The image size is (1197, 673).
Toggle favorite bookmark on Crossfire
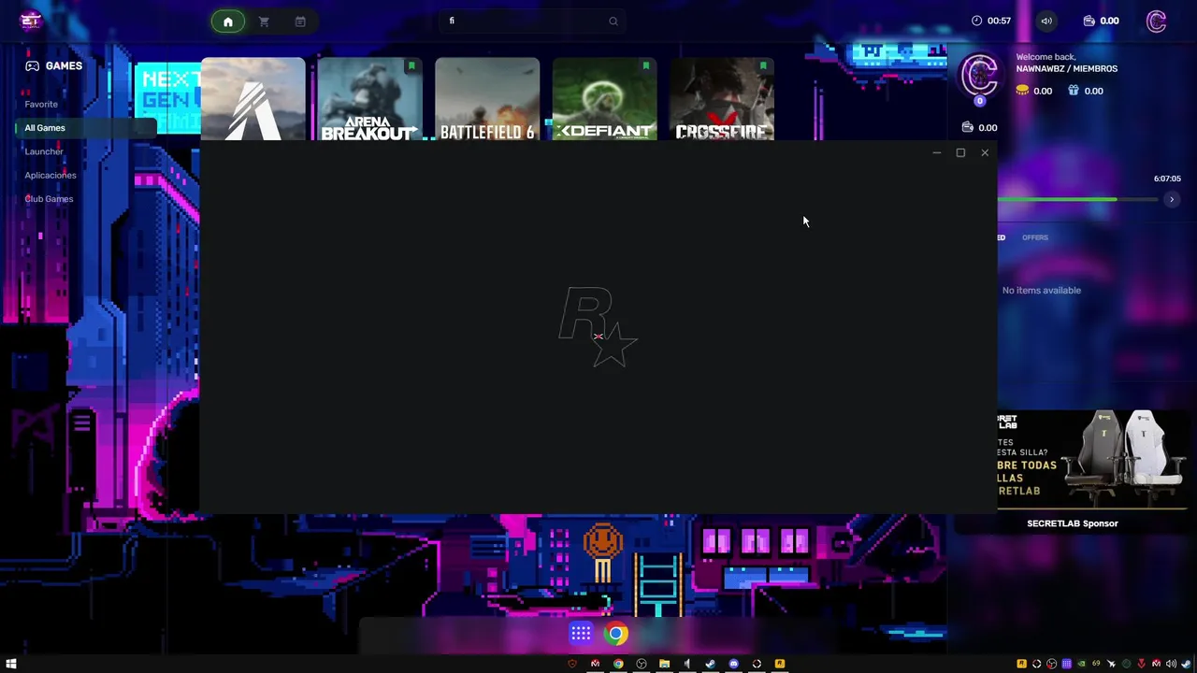tap(763, 65)
